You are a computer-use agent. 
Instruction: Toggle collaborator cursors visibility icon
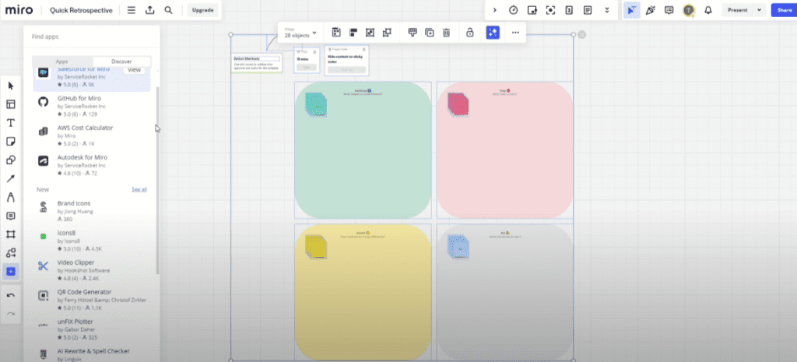(x=630, y=10)
